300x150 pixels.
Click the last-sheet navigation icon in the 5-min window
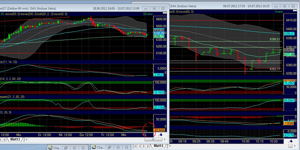tap(148, 146)
